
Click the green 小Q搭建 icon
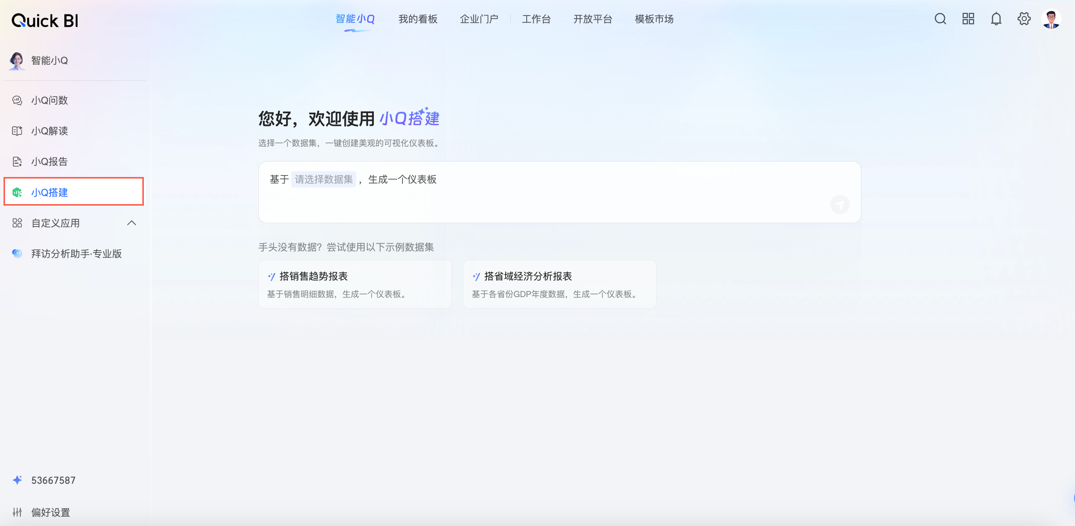click(x=17, y=192)
